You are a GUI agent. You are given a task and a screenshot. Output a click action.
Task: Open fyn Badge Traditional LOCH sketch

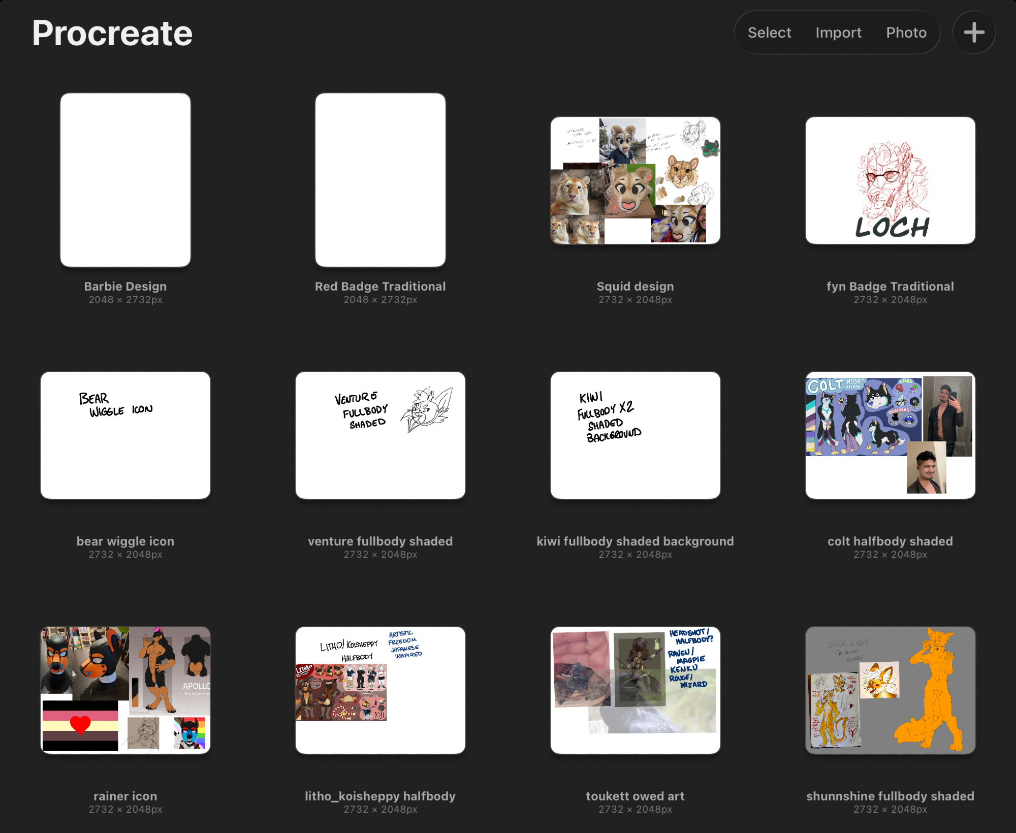coord(890,181)
